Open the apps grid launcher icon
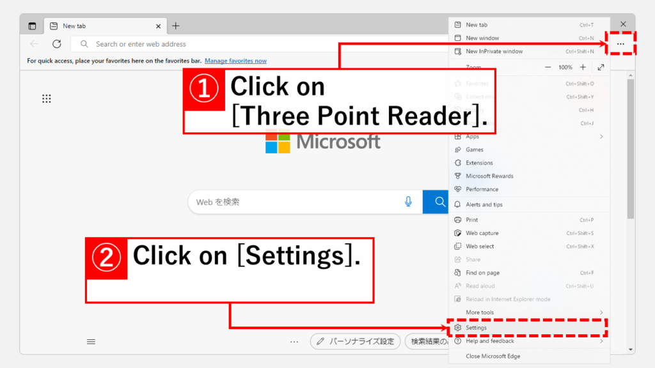 (46, 98)
